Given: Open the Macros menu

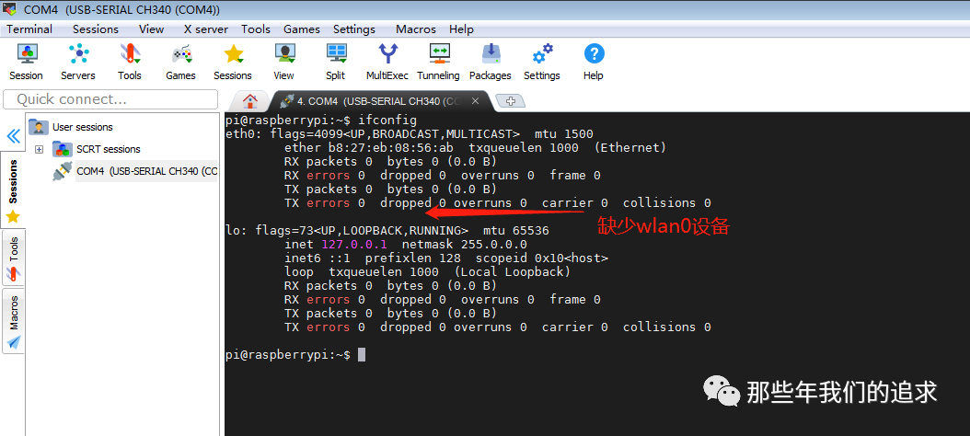Looking at the screenshot, I should click(416, 29).
